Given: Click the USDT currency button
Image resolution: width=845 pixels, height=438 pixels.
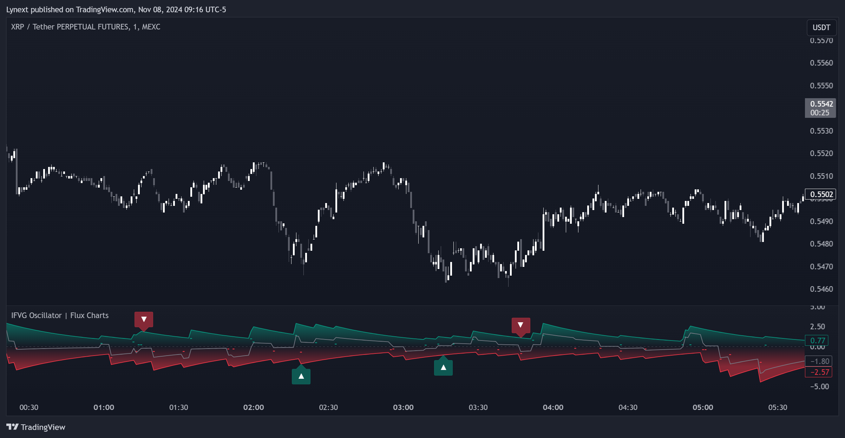Looking at the screenshot, I should [821, 28].
